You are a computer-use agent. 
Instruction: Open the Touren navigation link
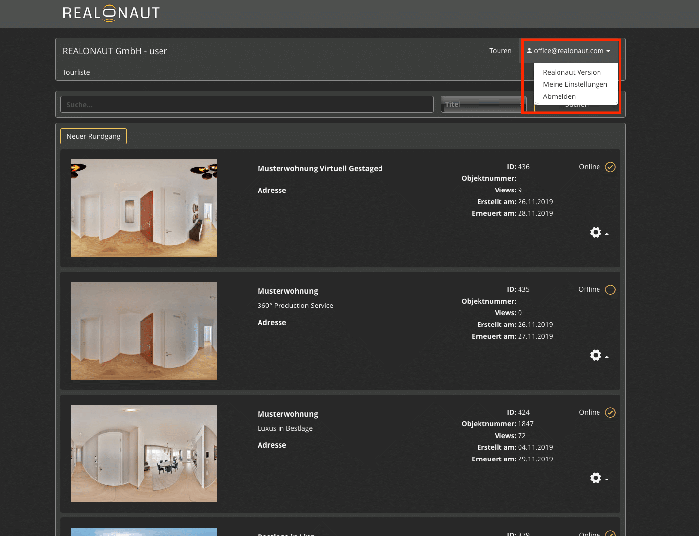coord(500,51)
